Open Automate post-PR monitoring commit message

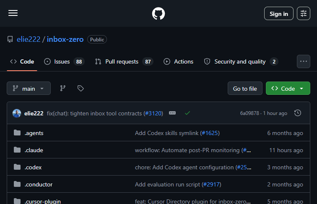187,150
